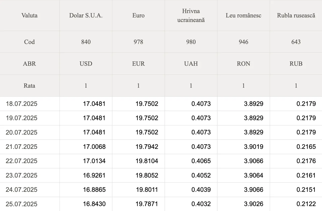Image resolution: width=322 pixels, height=211 pixels.
Task: Click the Dolar S.U.A. column header
Action: click(x=86, y=15)
